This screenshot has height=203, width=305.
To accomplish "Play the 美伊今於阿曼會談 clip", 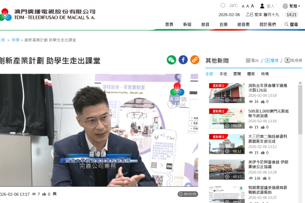I will [227, 170].
